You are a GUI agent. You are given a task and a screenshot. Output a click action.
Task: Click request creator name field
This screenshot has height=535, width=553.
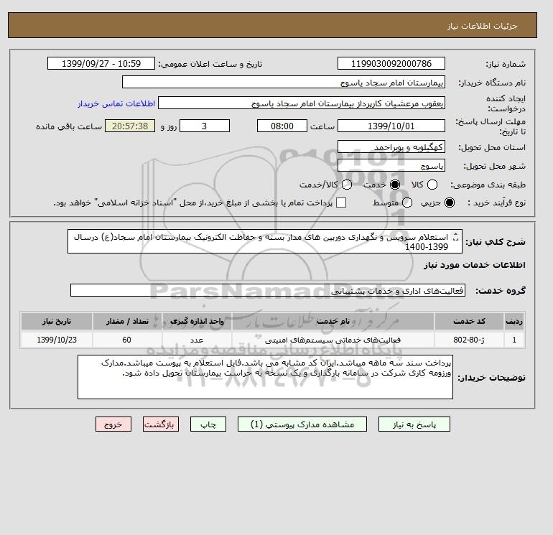tap(302, 103)
